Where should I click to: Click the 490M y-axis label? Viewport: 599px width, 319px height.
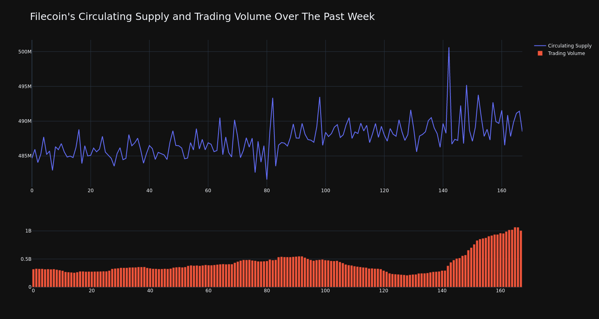pyautogui.click(x=25, y=121)
